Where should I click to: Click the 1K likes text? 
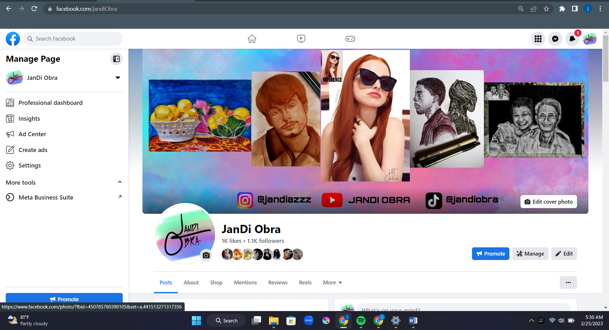pos(231,241)
